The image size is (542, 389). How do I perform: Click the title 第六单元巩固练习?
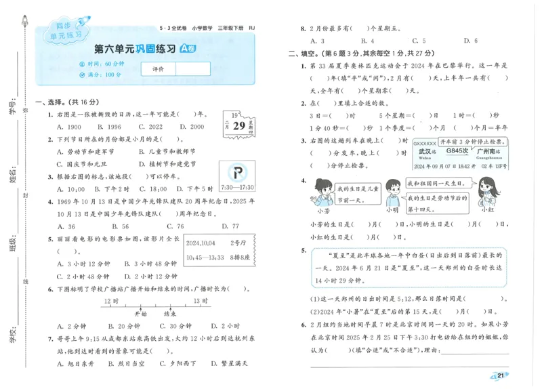click(134, 49)
